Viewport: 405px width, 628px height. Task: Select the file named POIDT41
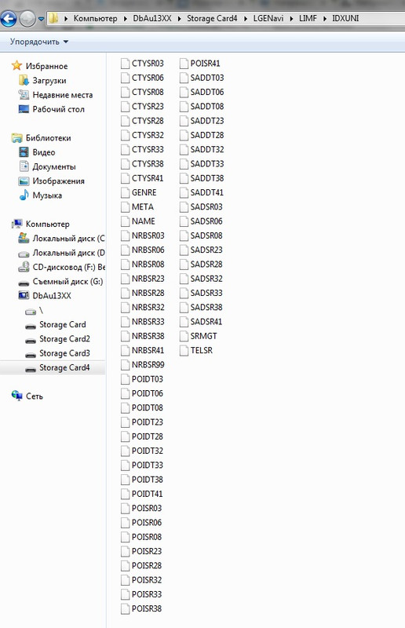pos(148,494)
